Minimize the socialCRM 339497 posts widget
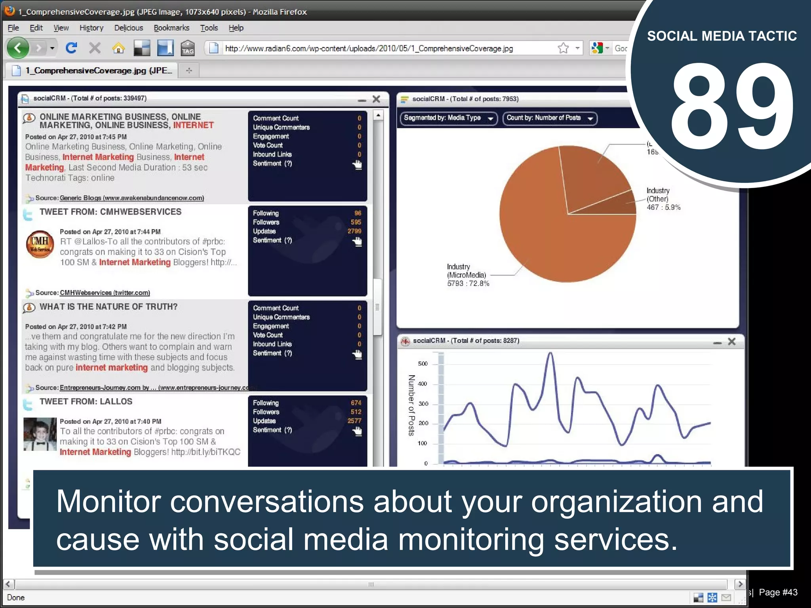 pyautogui.click(x=362, y=100)
